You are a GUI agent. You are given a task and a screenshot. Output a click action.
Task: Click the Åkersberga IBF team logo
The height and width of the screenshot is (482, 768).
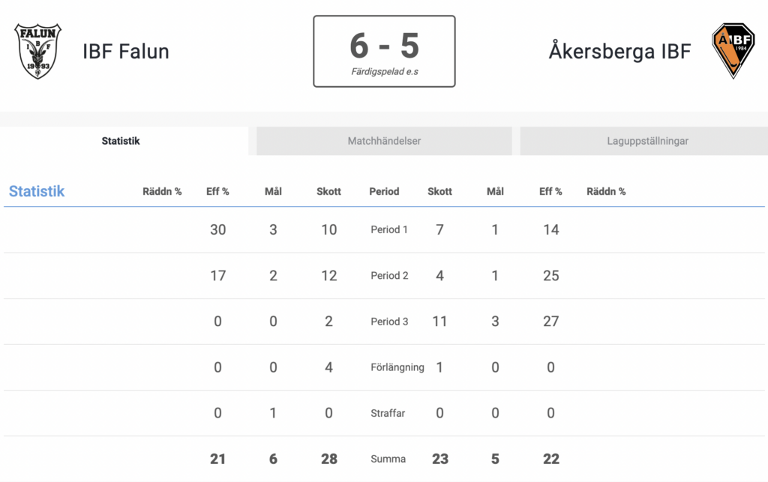coord(733,51)
